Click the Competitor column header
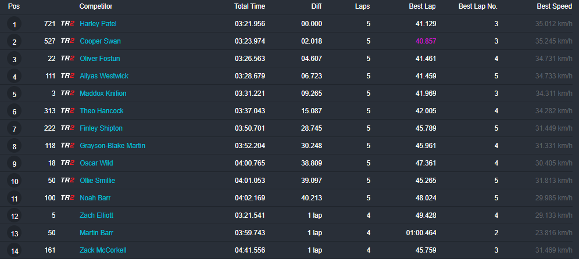 tap(96, 6)
